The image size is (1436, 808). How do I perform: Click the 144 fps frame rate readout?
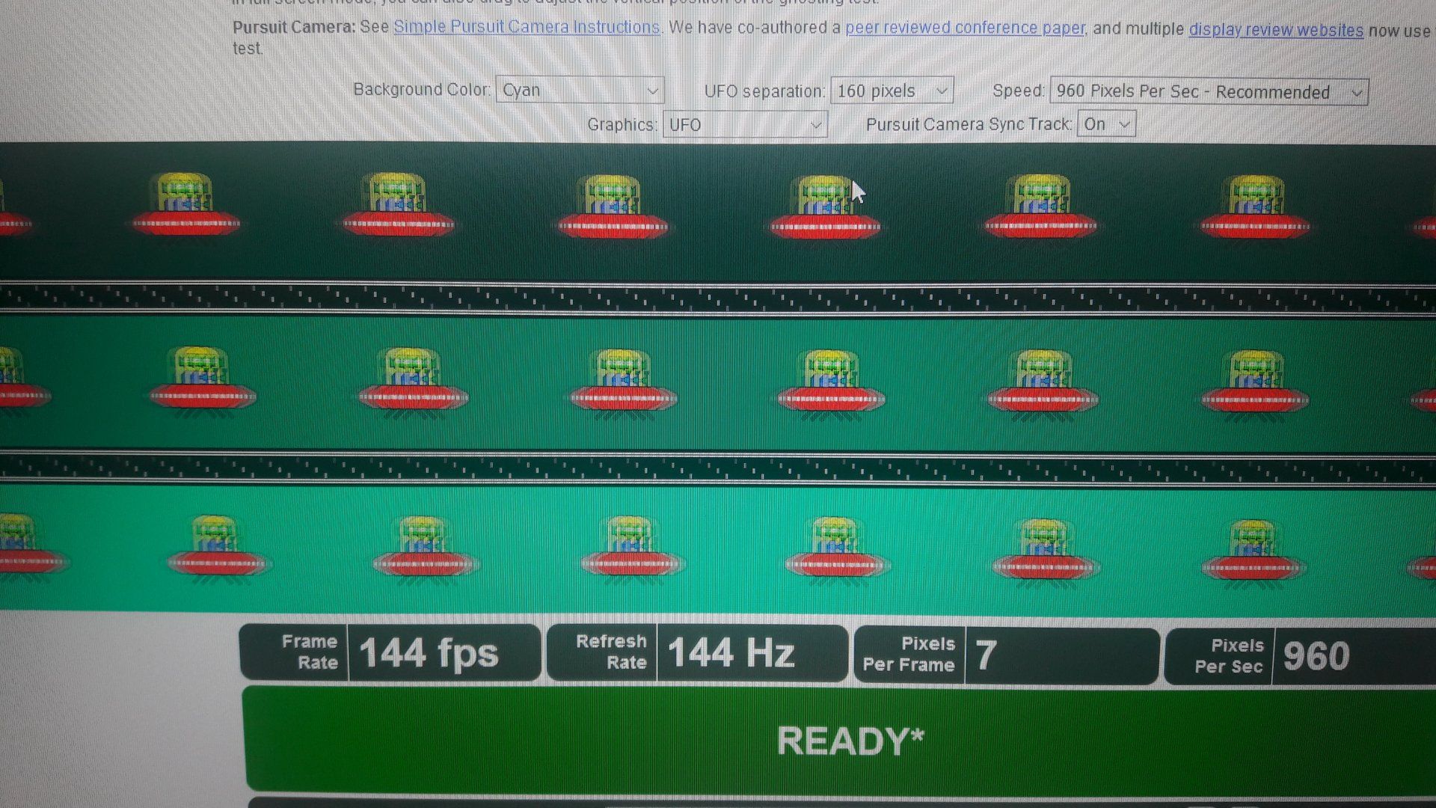pos(429,653)
